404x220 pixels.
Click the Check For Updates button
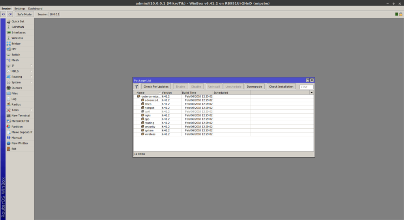pyautogui.click(x=156, y=87)
